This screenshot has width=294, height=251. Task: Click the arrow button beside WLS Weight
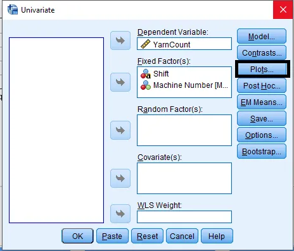point(120,214)
